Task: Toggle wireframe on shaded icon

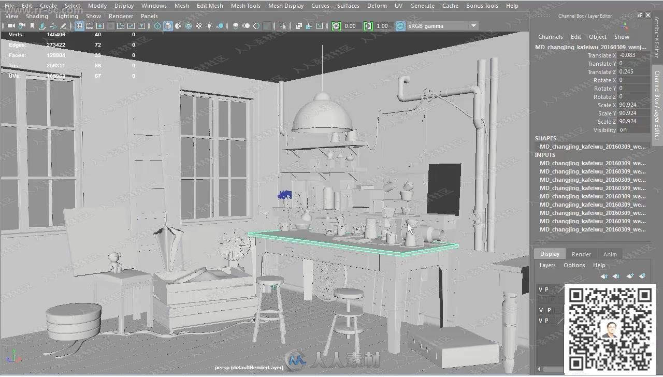Action: (x=189, y=25)
